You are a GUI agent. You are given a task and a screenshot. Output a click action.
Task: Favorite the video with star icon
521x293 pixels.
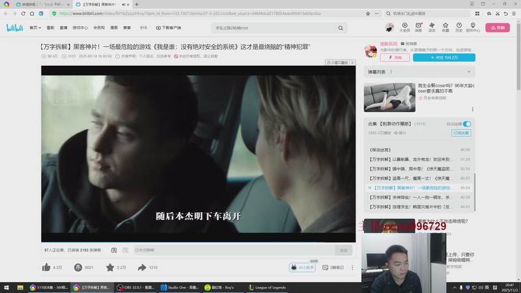tap(110, 267)
